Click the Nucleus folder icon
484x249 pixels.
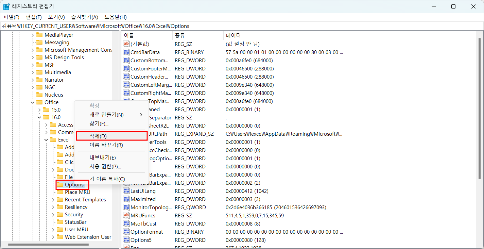tap(39, 95)
